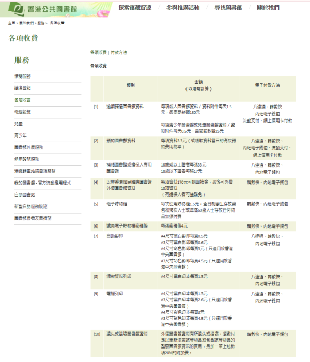Click A4尺寸彩色印本每頁3元 in 電腦列印 row
The image size is (310, 362).
pyautogui.click(x=183, y=312)
